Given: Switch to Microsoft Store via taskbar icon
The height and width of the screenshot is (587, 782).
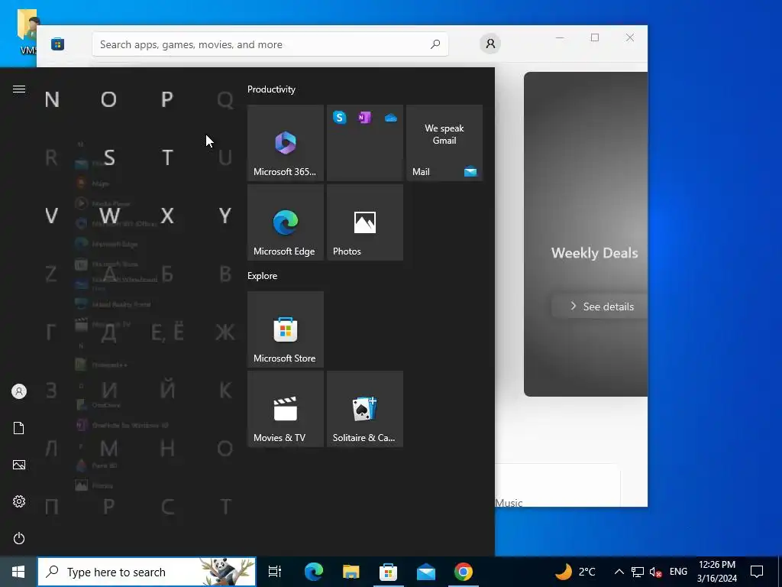Looking at the screenshot, I should click(x=388, y=572).
